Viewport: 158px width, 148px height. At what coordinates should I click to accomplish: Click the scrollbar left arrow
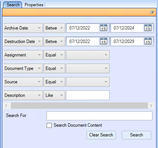6,106
